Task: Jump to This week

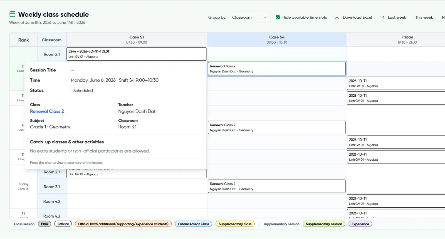Action: 424,17
